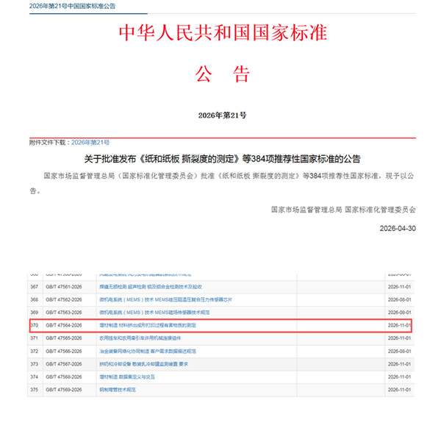Screen dimensions: 441x431
Task: Click date 2026-08-01 in row 369
Action: point(399,313)
